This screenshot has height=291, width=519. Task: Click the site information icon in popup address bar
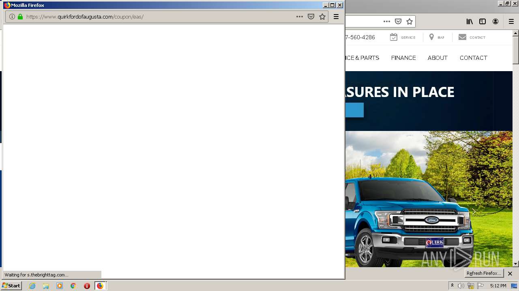point(12,17)
